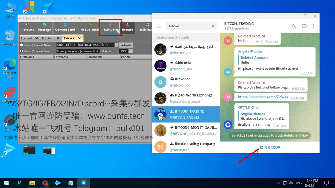Click the Refresh button
The height and width of the screenshot is (188, 335).
(126, 45)
